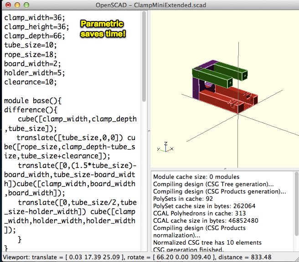Click 'PolySets in cache: 92' console line
Screen dimensions: 299x262
(x=183, y=199)
